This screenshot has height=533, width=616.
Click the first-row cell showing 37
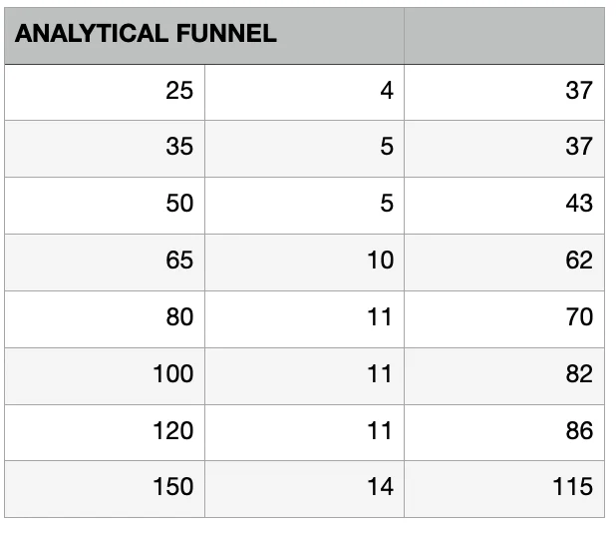pyautogui.click(x=504, y=93)
